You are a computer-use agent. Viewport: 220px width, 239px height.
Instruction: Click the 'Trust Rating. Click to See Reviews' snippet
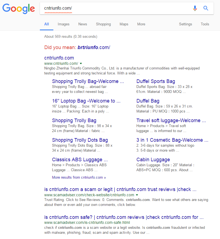(126, 202)
